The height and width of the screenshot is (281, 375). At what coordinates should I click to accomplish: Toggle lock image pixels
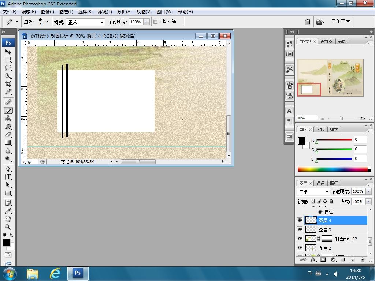click(319, 201)
